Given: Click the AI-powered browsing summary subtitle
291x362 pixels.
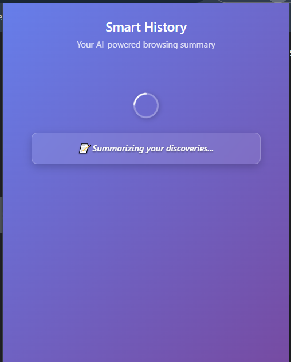Looking at the screenshot, I should coord(146,45).
